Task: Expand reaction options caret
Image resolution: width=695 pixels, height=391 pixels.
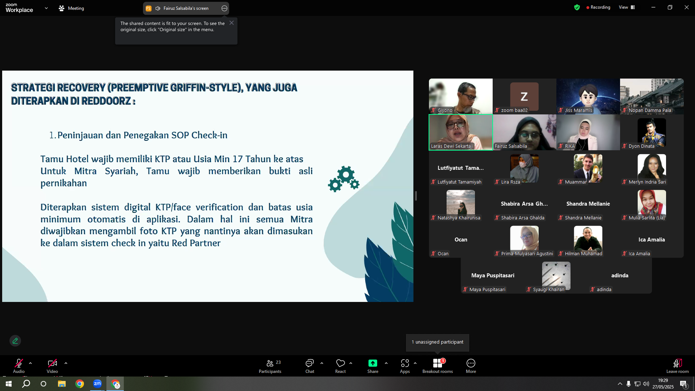Action: pyautogui.click(x=351, y=363)
